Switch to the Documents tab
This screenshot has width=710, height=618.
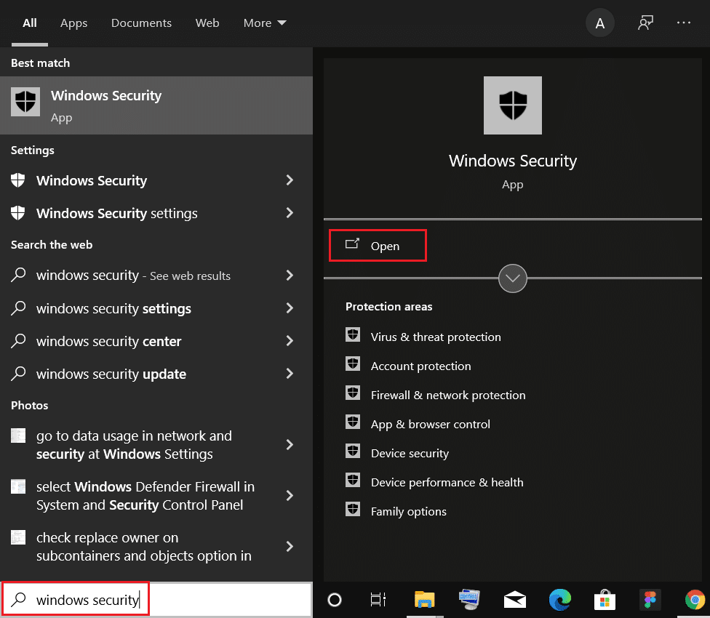pyautogui.click(x=140, y=23)
